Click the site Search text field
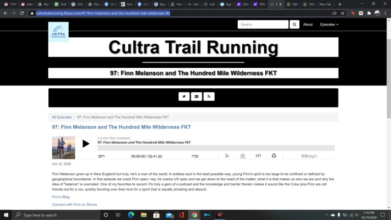This screenshot has height=220, width=391. click(x=263, y=24)
